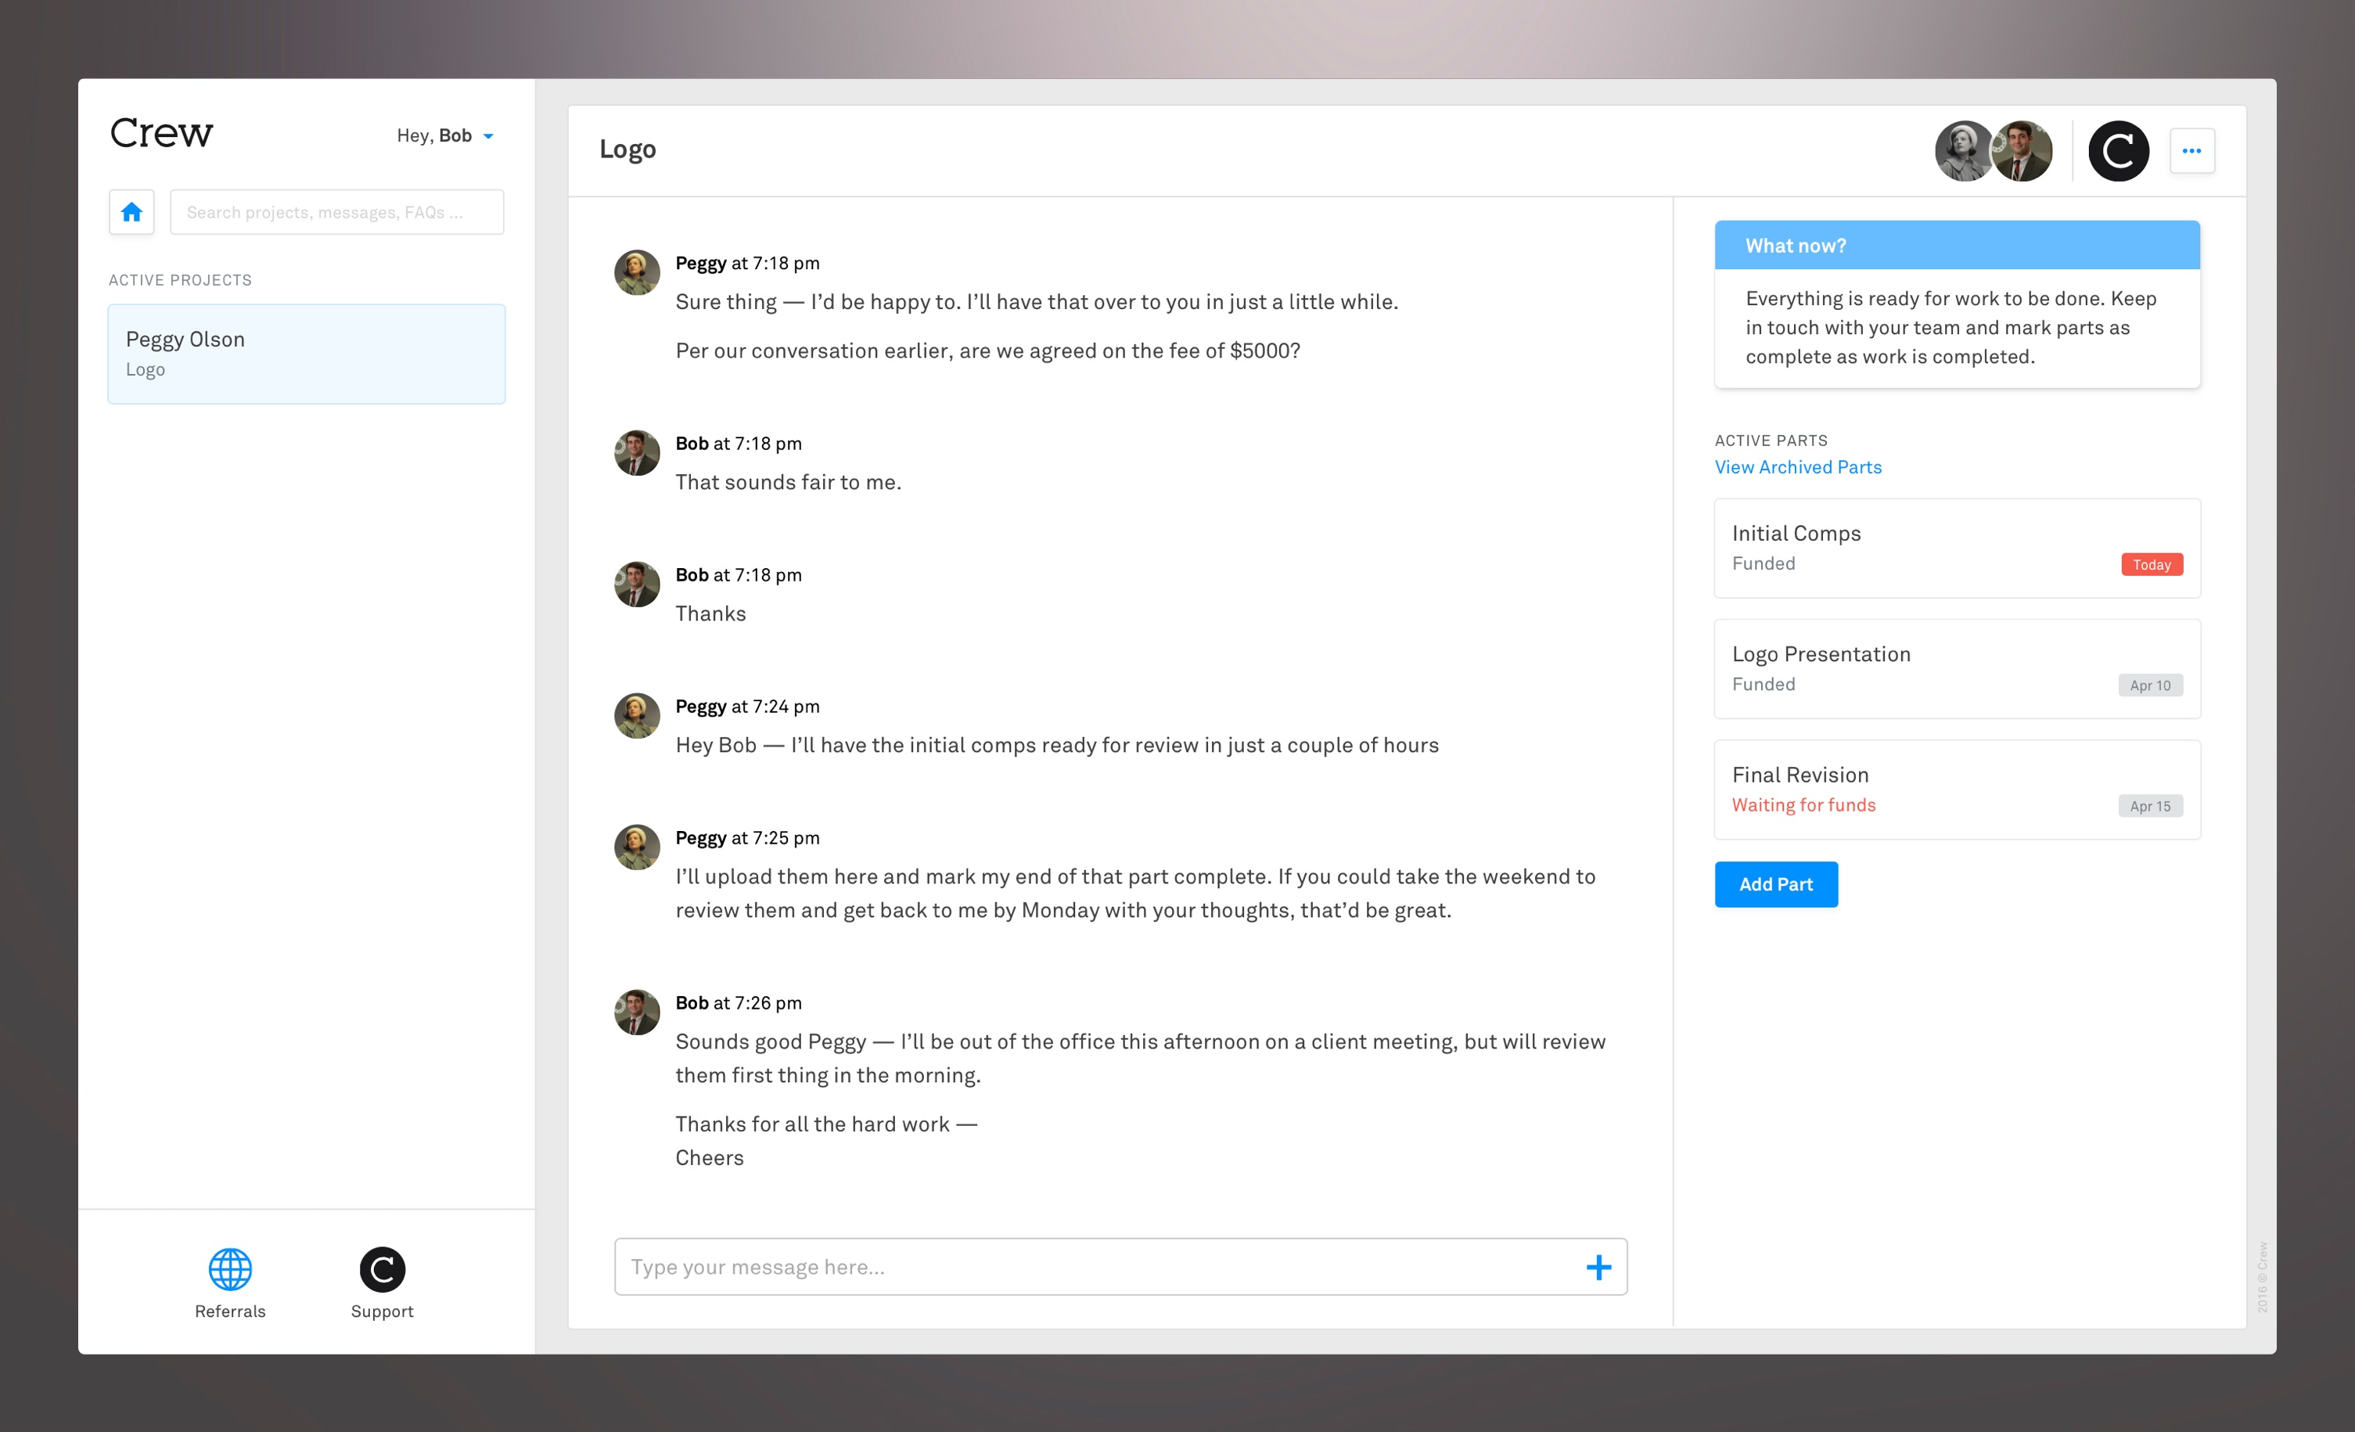Click the black Crew logo avatar in header
The height and width of the screenshot is (1432, 2355).
point(2118,150)
